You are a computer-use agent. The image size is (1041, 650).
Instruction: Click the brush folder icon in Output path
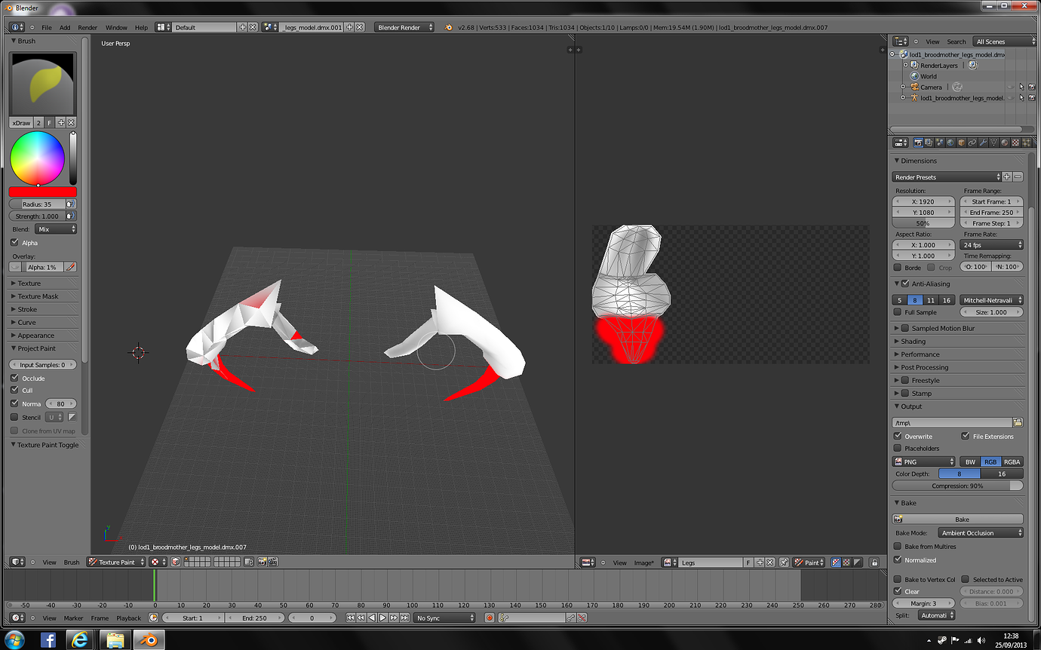pos(1018,422)
